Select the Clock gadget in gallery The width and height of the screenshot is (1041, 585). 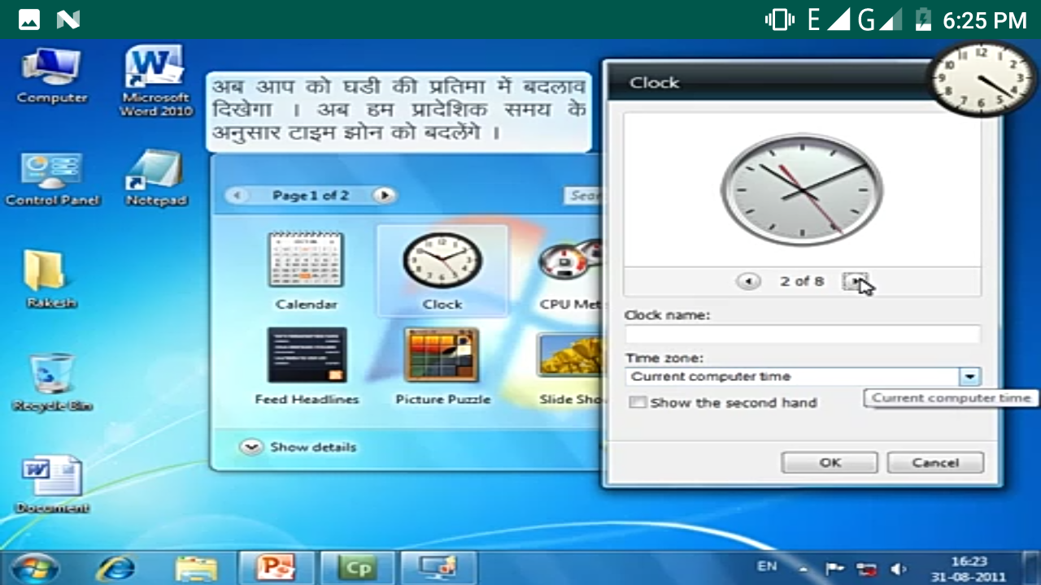442,271
